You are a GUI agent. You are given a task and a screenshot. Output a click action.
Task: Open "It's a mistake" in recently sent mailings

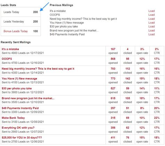coord(10,49)
